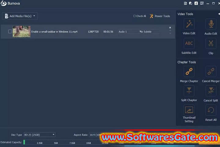Select file name 'Enable a small taskbar in Windows 11.mp4'
The width and height of the screenshot is (220, 147).
point(54,32)
